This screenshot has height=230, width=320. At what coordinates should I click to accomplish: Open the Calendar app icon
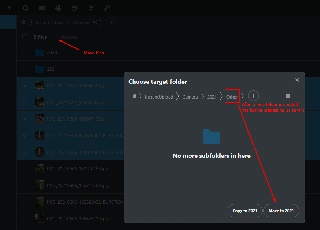coord(74,8)
